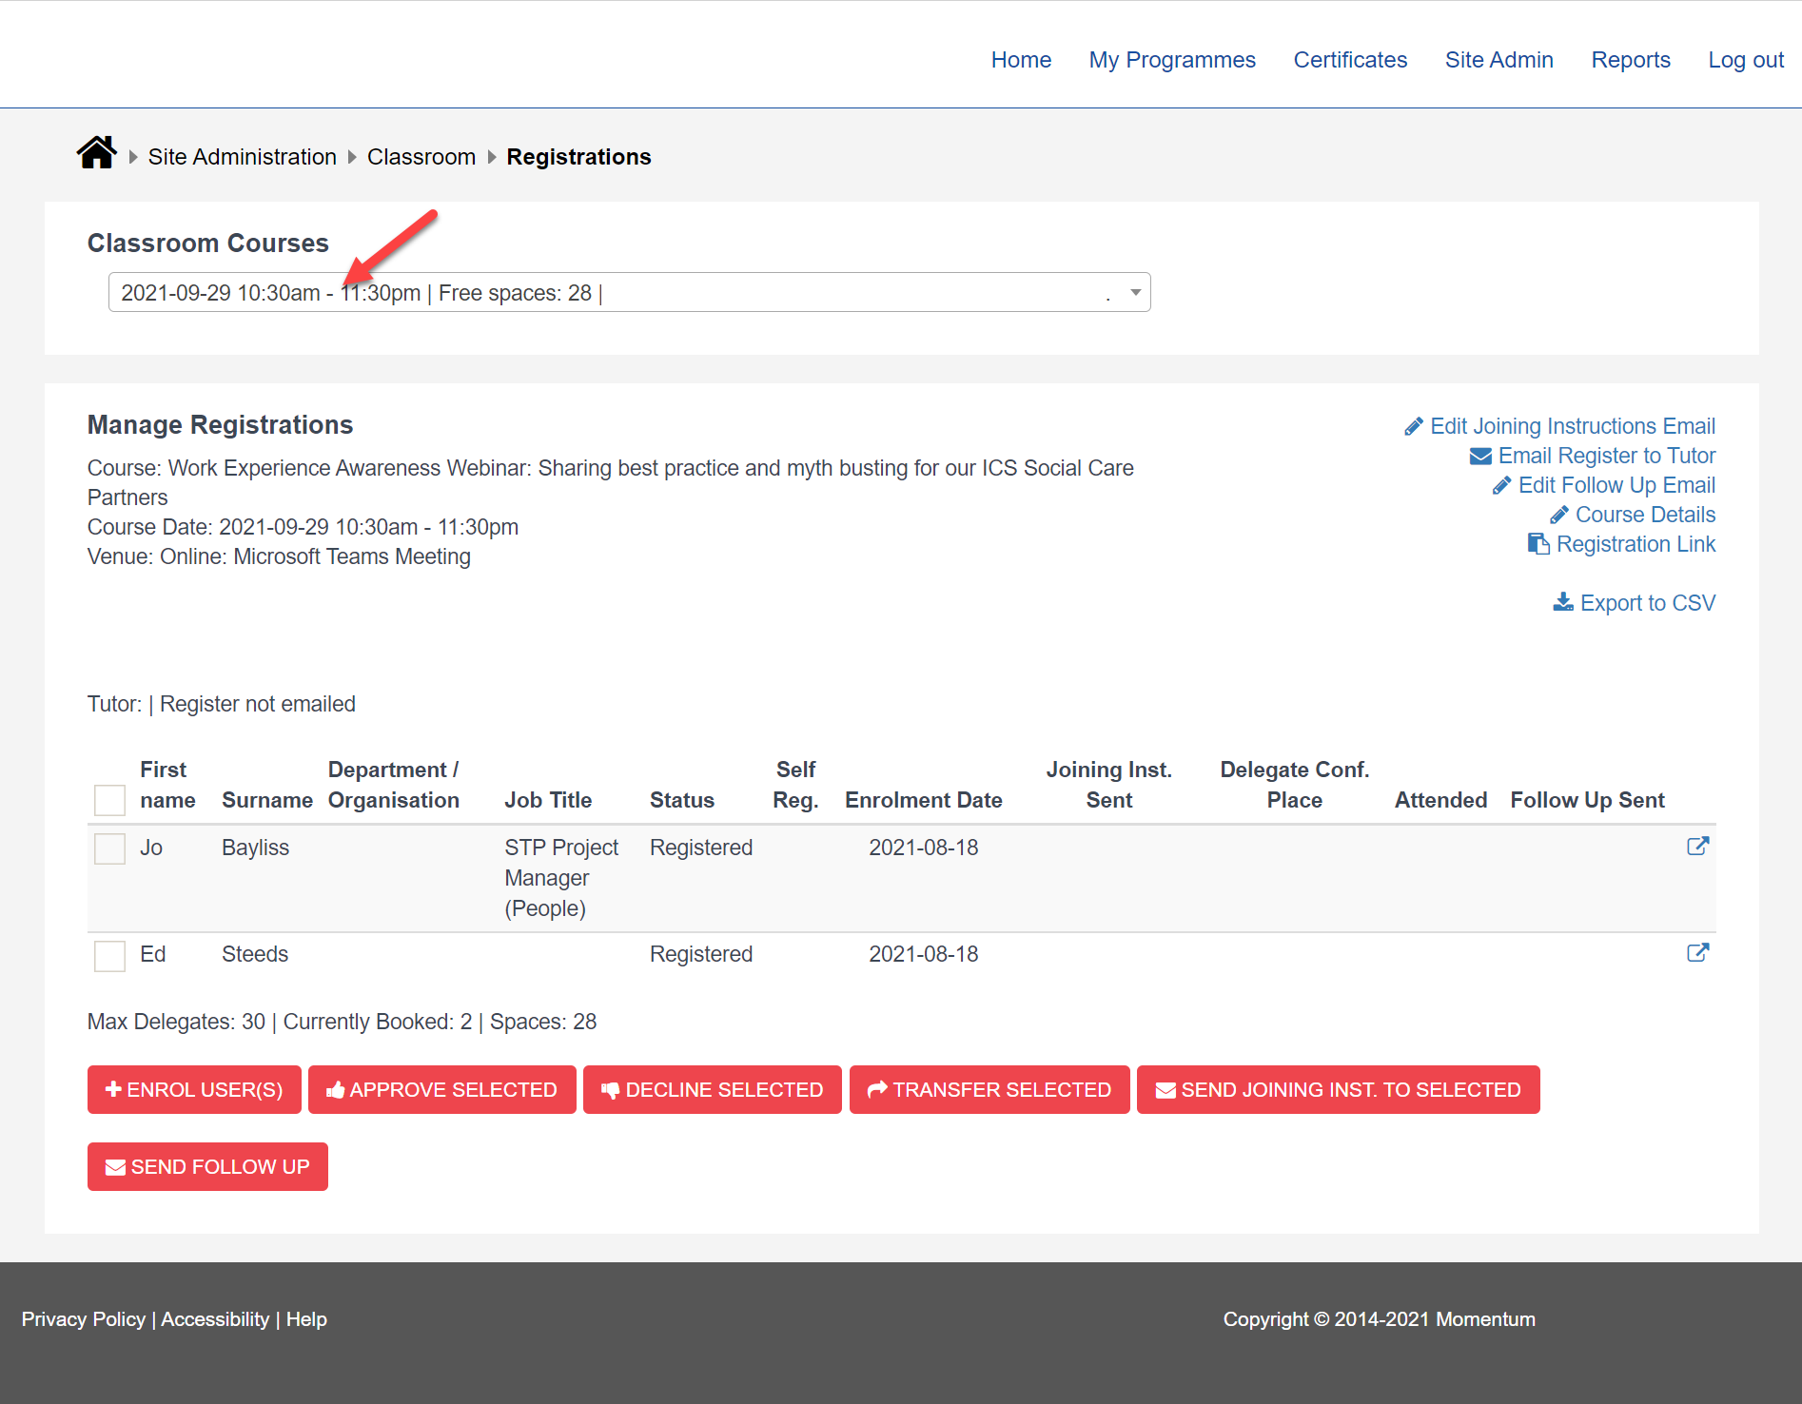Open the Edit Follow Up Email link
This screenshot has width=1802, height=1404.
[1616, 485]
